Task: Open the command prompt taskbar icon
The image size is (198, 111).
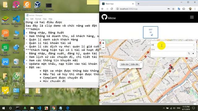Action: [18, 108]
